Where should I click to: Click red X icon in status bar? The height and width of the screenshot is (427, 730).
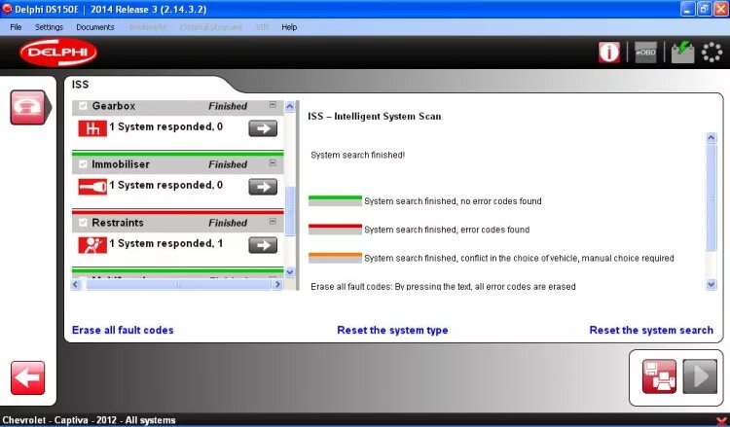point(722,420)
